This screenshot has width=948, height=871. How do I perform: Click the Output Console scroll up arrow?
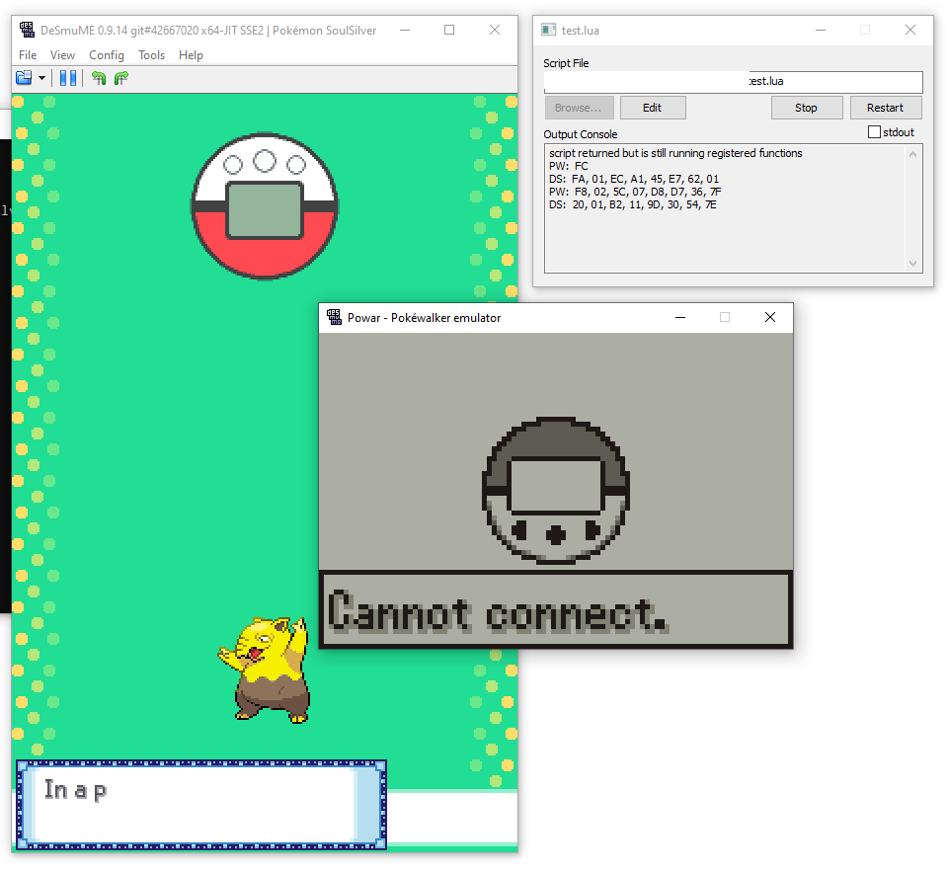point(912,154)
